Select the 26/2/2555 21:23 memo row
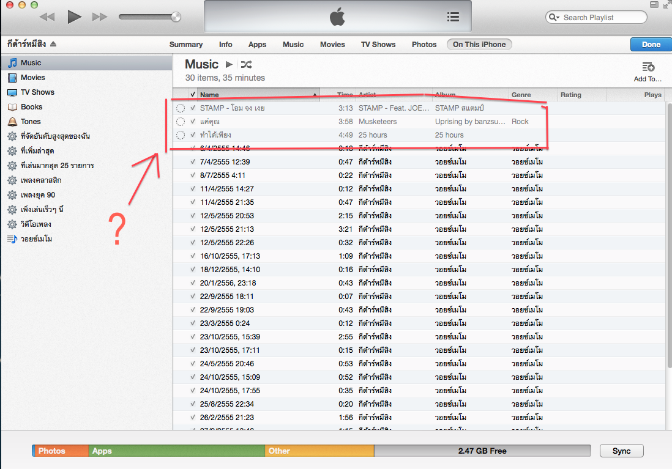The image size is (672, 469). 419,418
